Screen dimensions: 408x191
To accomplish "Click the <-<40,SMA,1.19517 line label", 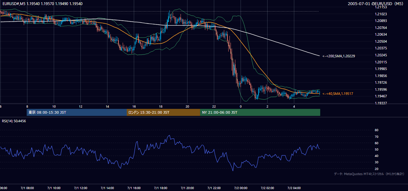I will 338,94.
